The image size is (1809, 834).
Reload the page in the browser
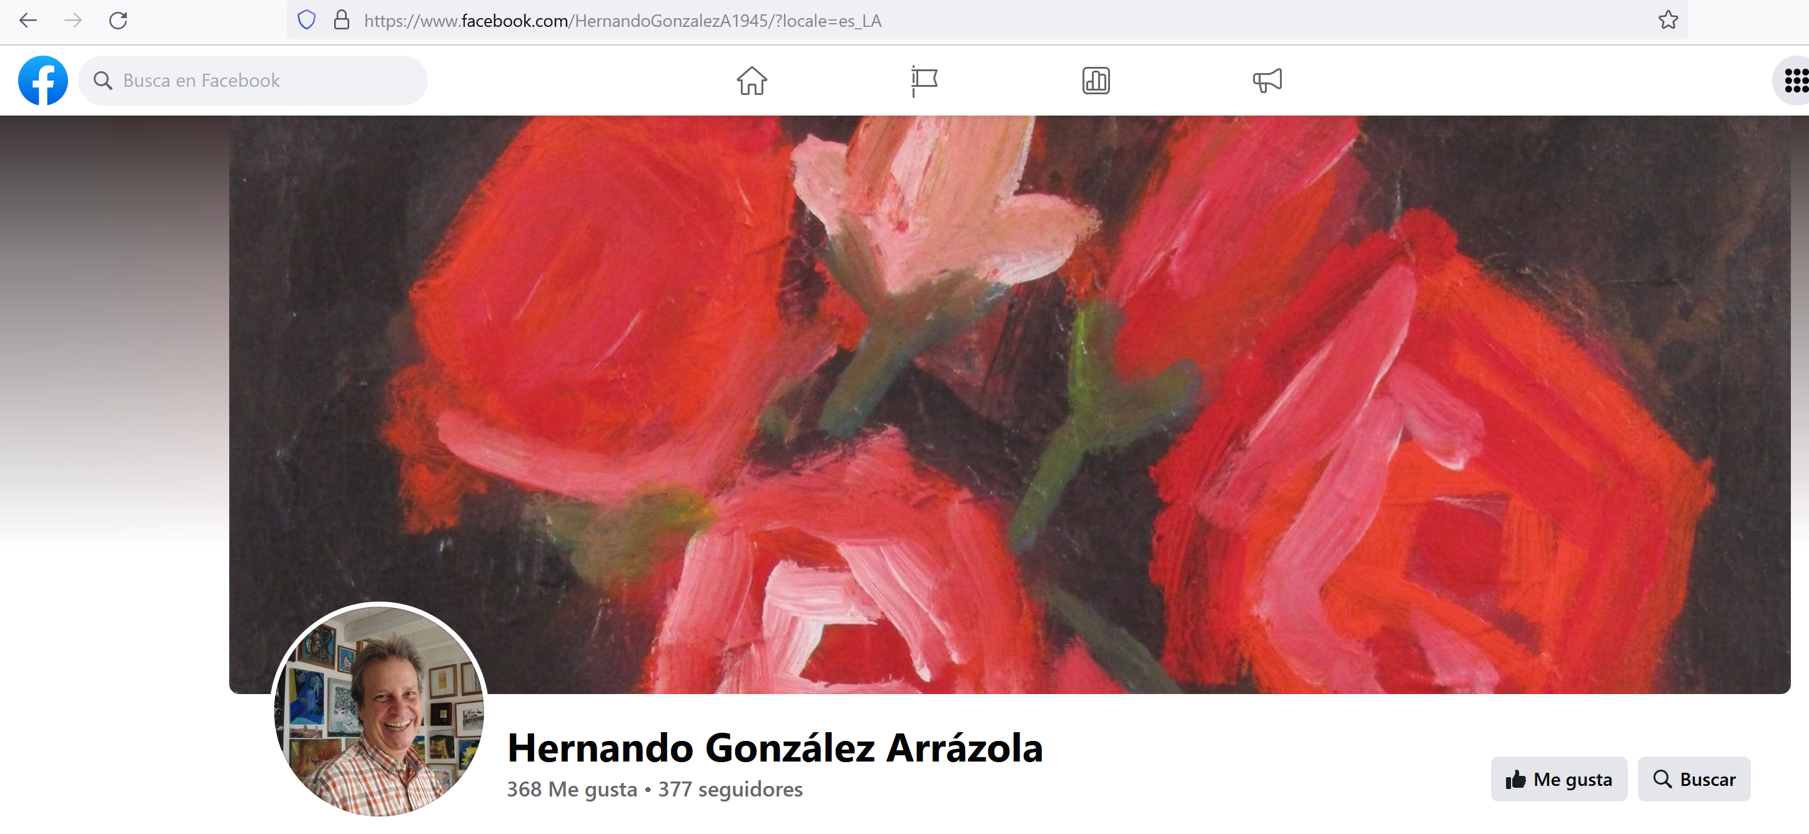pos(118,21)
